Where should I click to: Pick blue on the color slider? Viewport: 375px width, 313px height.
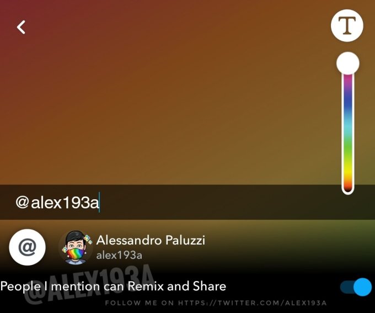348,104
